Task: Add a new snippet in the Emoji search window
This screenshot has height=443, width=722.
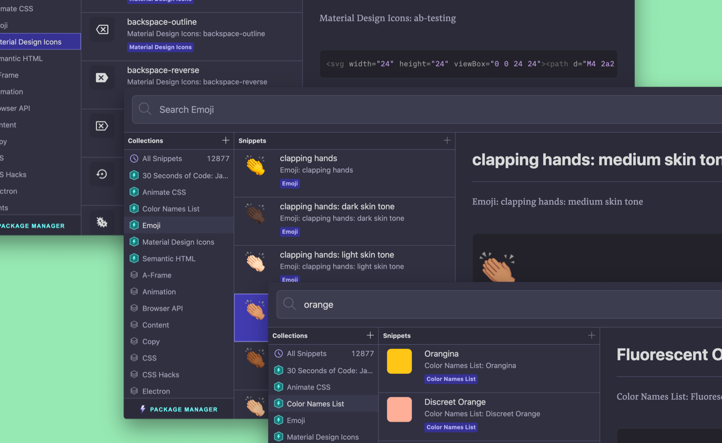Action: pos(447,140)
